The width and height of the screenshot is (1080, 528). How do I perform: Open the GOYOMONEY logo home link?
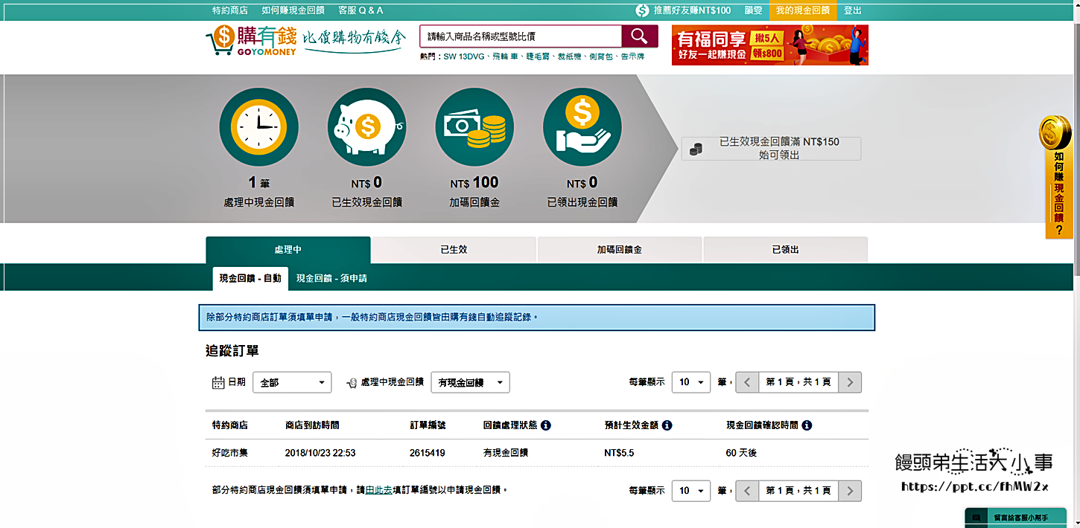click(x=252, y=41)
